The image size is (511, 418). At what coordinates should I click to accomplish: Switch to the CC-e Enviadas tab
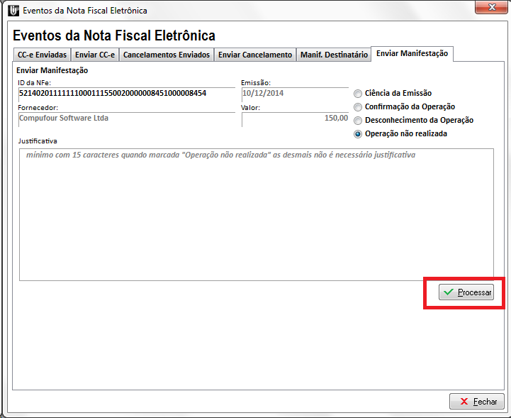click(43, 55)
